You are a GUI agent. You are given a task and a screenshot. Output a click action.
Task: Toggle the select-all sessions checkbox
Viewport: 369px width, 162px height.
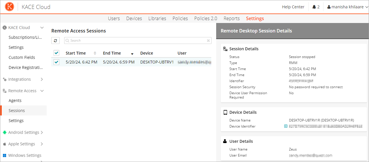tap(56, 53)
